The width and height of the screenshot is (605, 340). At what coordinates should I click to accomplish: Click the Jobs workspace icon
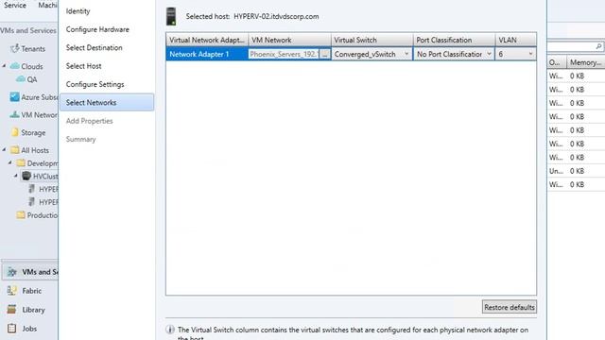12,328
